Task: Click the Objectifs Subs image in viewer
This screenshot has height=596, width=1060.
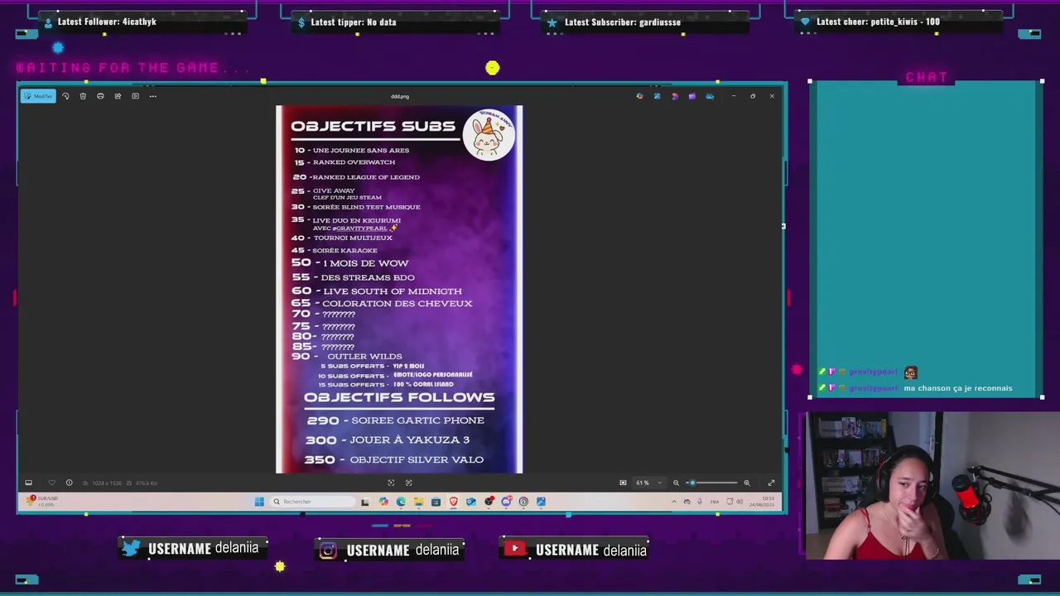Action: (399, 289)
